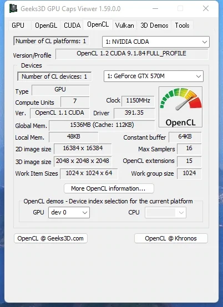Image resolution: width=223 pixels, height=307 pixels.
Task: Click the Work Item Sizes label
Action: [37, 173]
